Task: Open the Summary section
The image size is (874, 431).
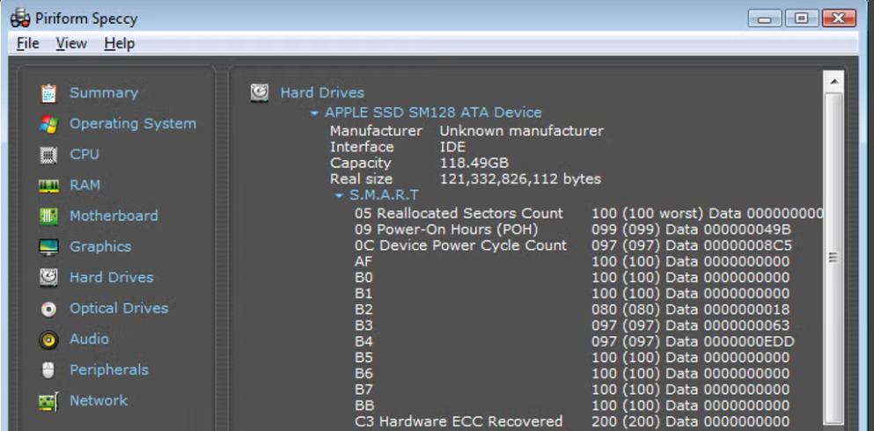Action: [104, 93]
